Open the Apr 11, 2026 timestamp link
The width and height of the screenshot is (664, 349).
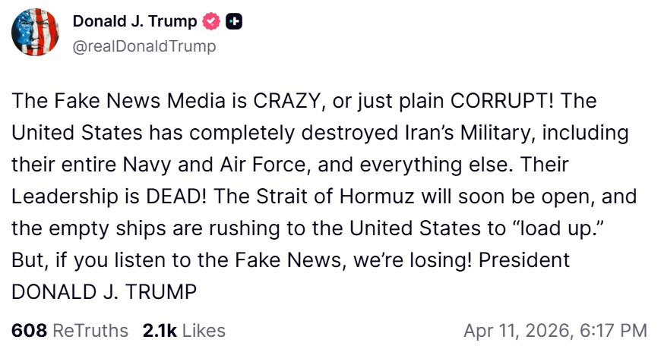(x=555, y=330)
